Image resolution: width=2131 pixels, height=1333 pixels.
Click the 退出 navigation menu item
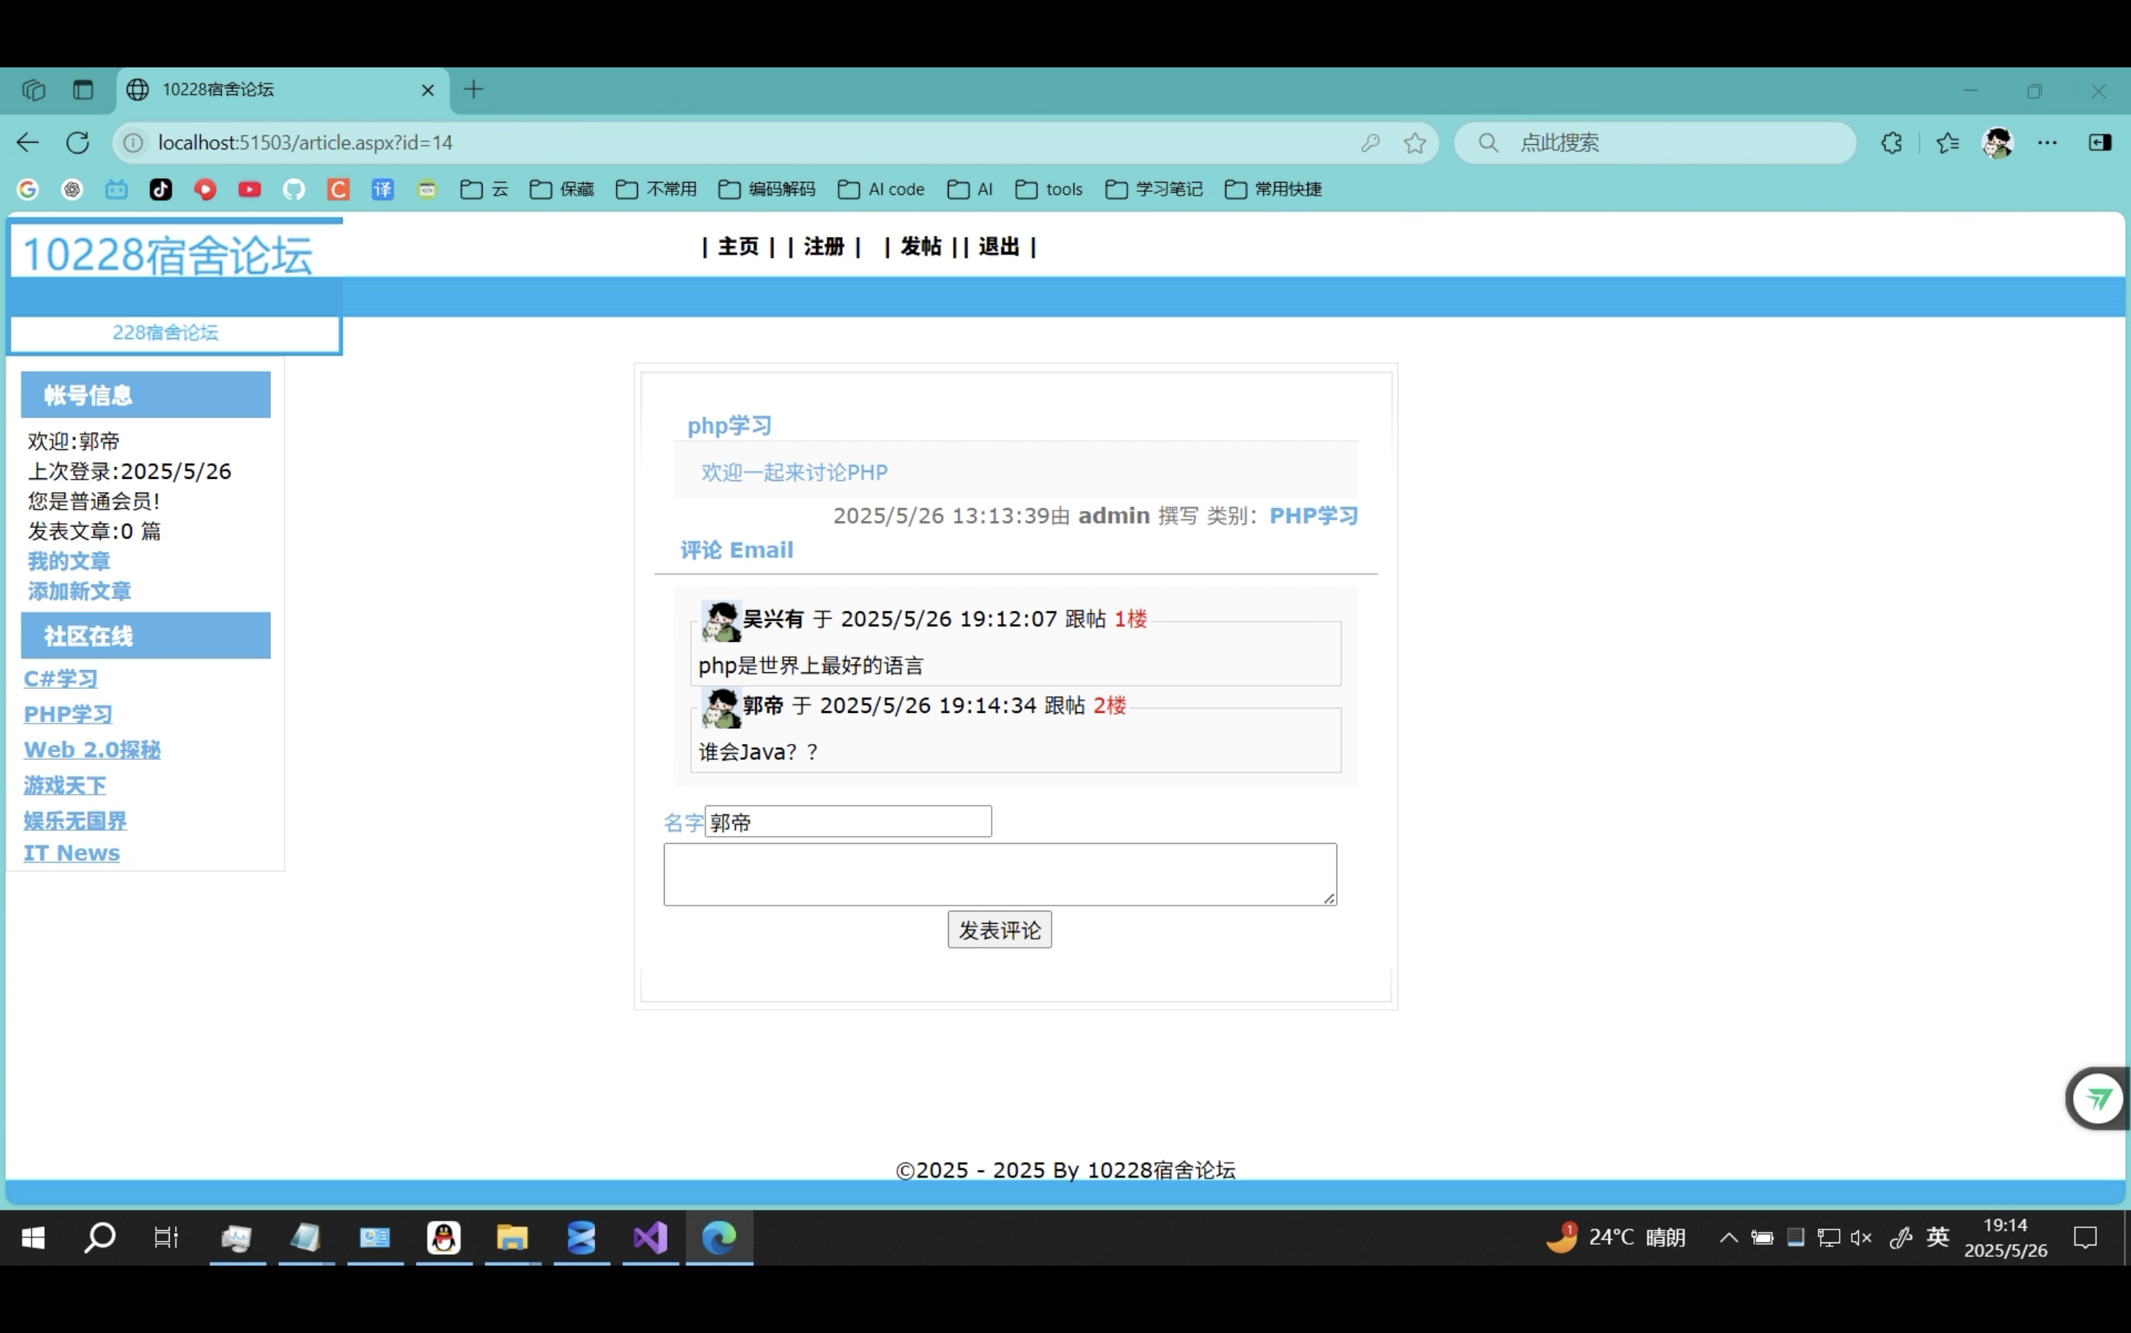999,247
